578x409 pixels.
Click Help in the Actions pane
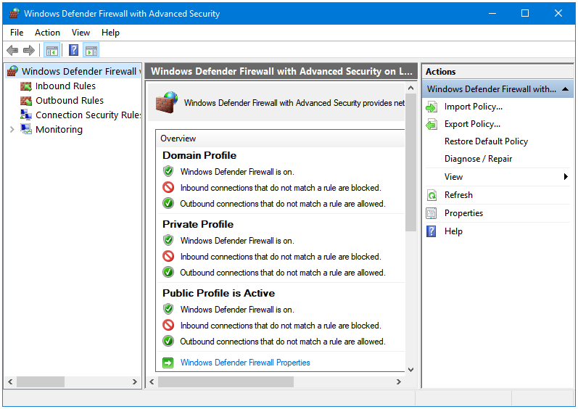[453, 231]
